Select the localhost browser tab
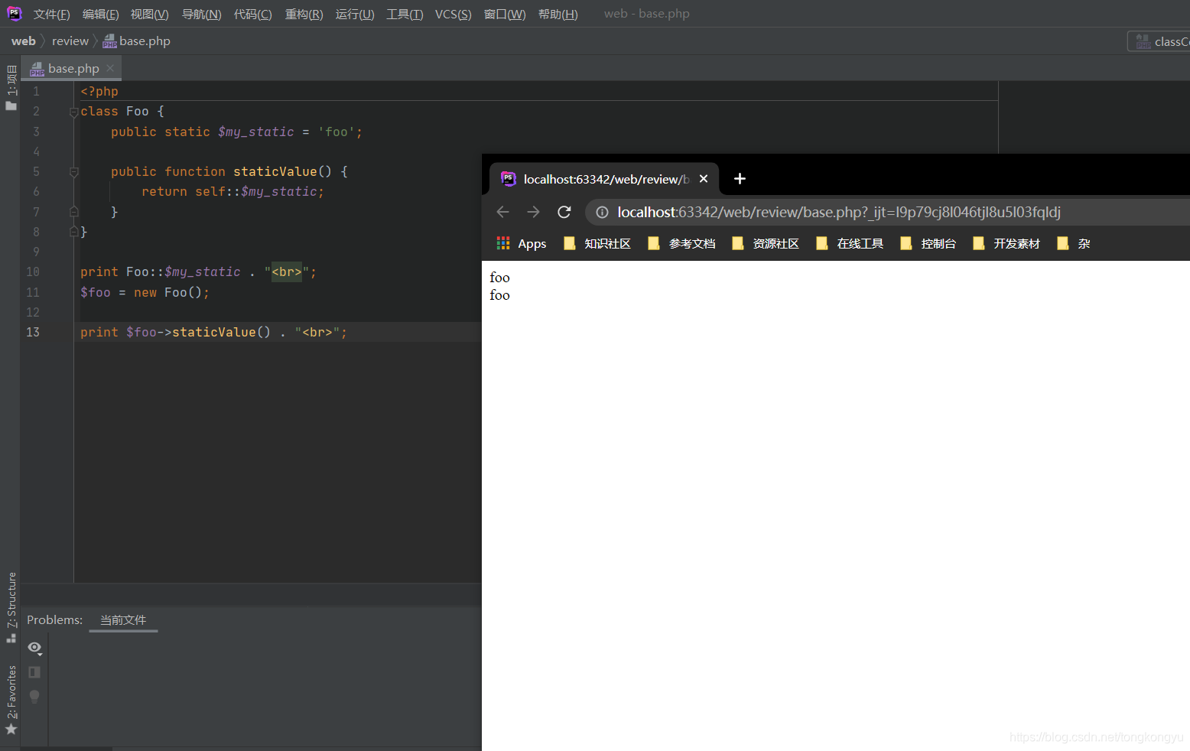 604,179
